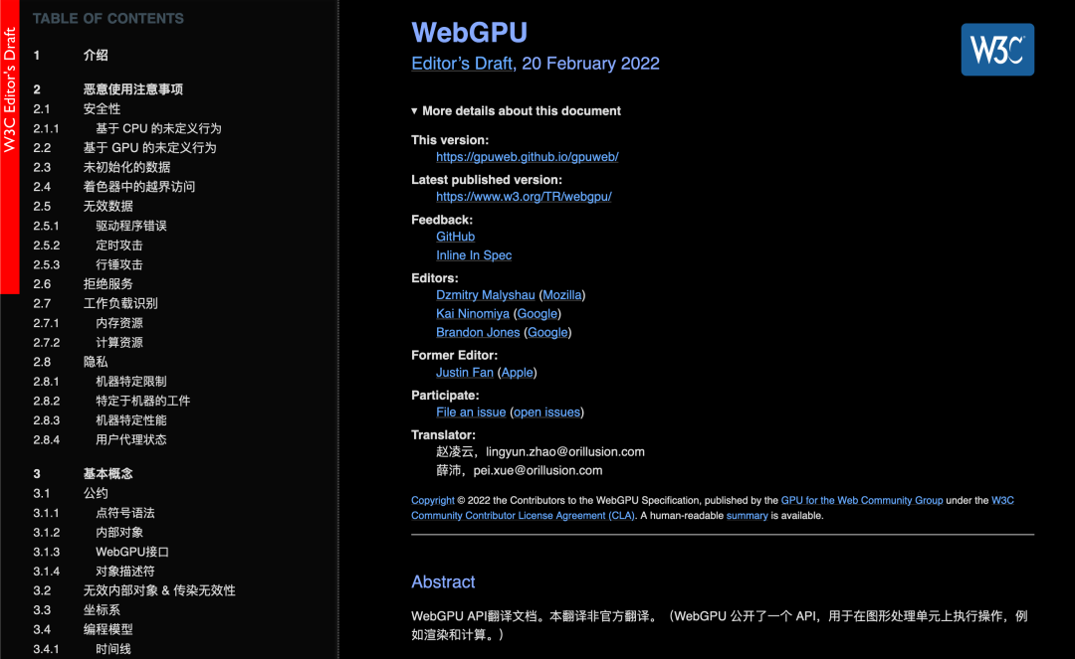Viewport: 1075px width, 659px height.
Task: Open the gpuweb.github.io "This version" link
Action: (x=527, y=156)
